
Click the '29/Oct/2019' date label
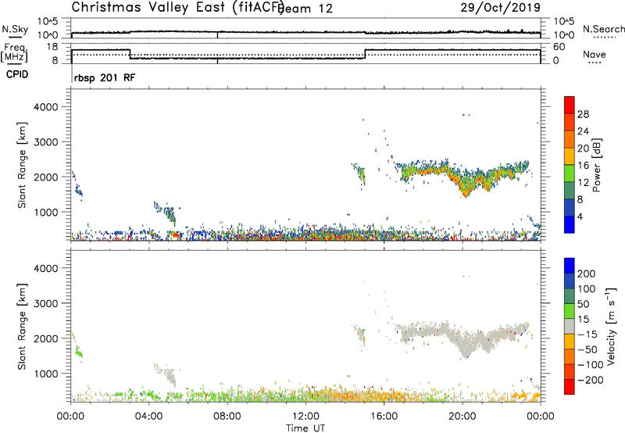[x=501, y=8]
